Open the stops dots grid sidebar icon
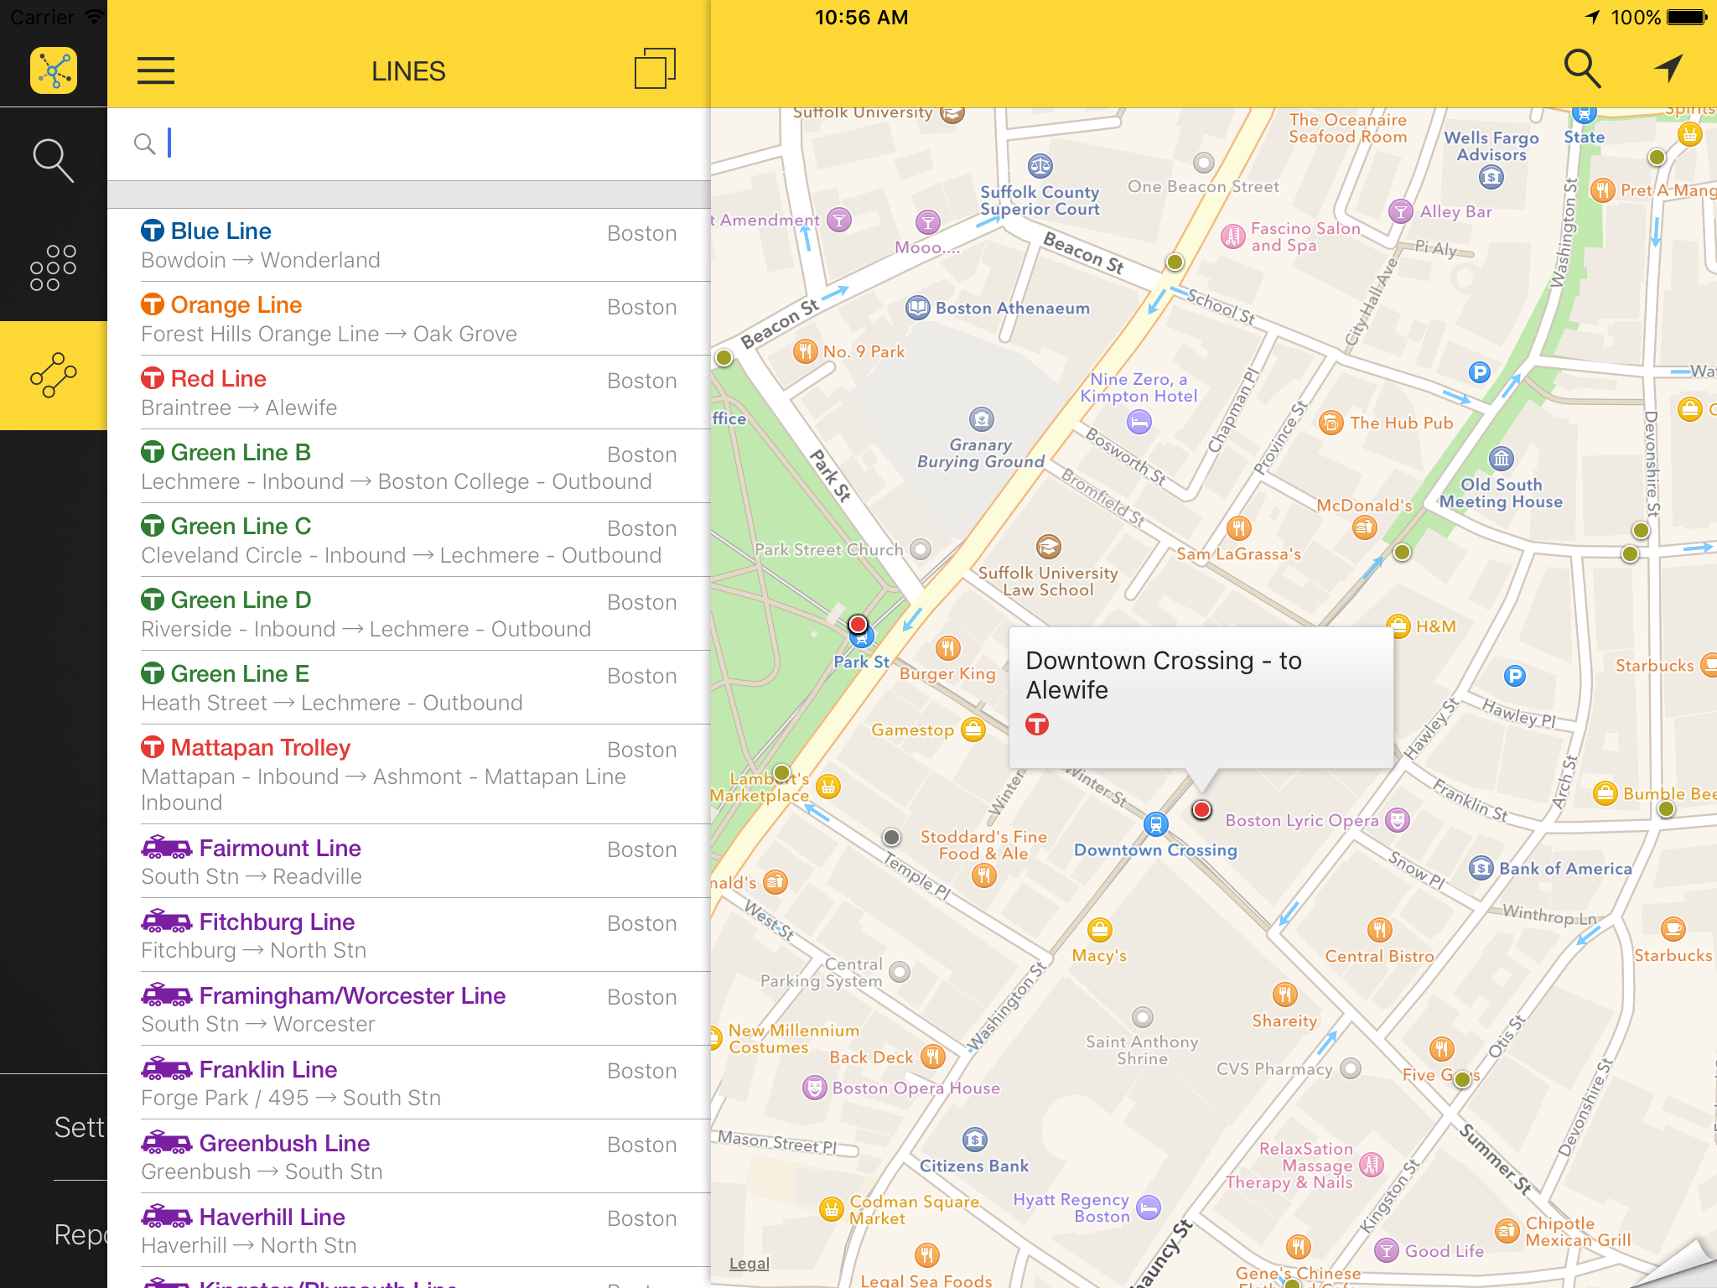This screenshot has height=1288, width=1717. point(54,268)
